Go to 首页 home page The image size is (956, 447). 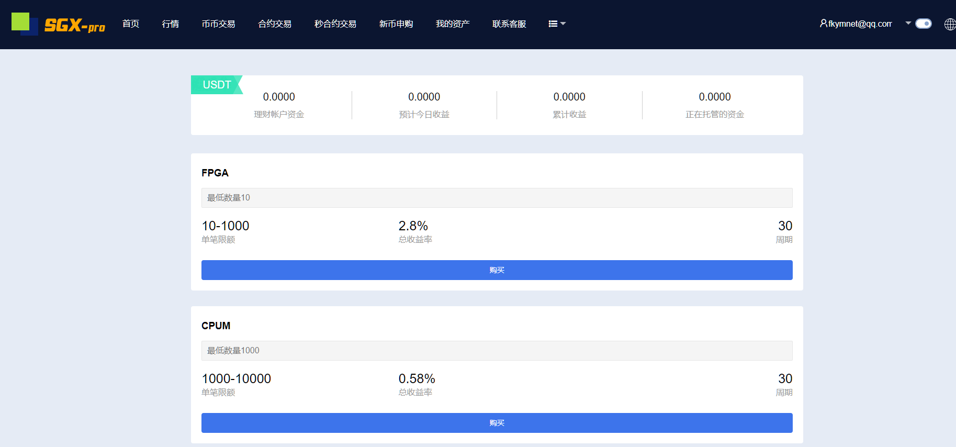pyautogui.click(x=131, y=24)
